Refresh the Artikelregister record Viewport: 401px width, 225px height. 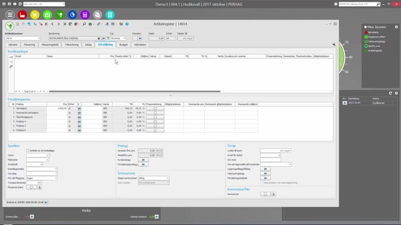click(70, 24)
